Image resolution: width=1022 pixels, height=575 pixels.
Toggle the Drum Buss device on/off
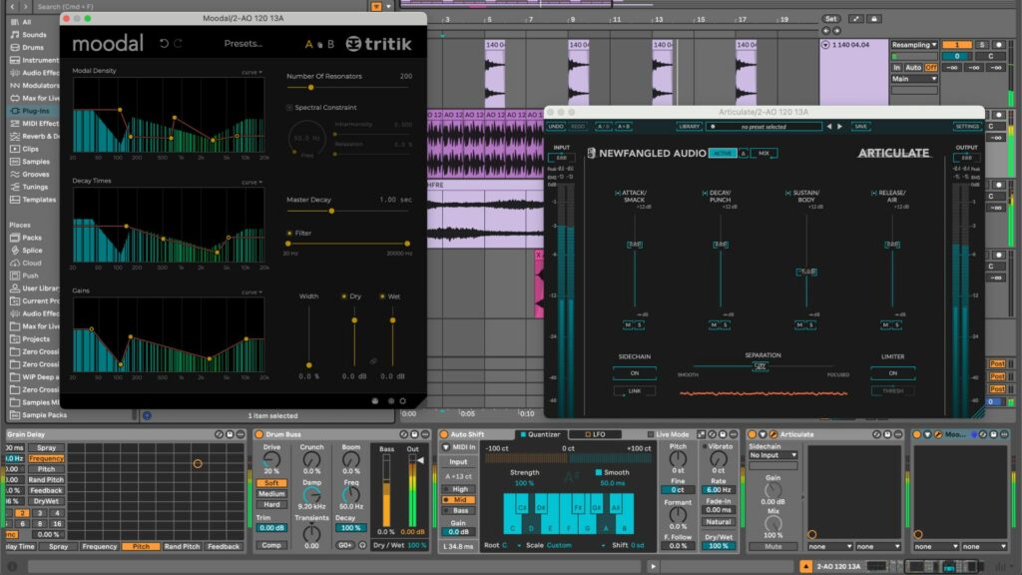(258, 434)
